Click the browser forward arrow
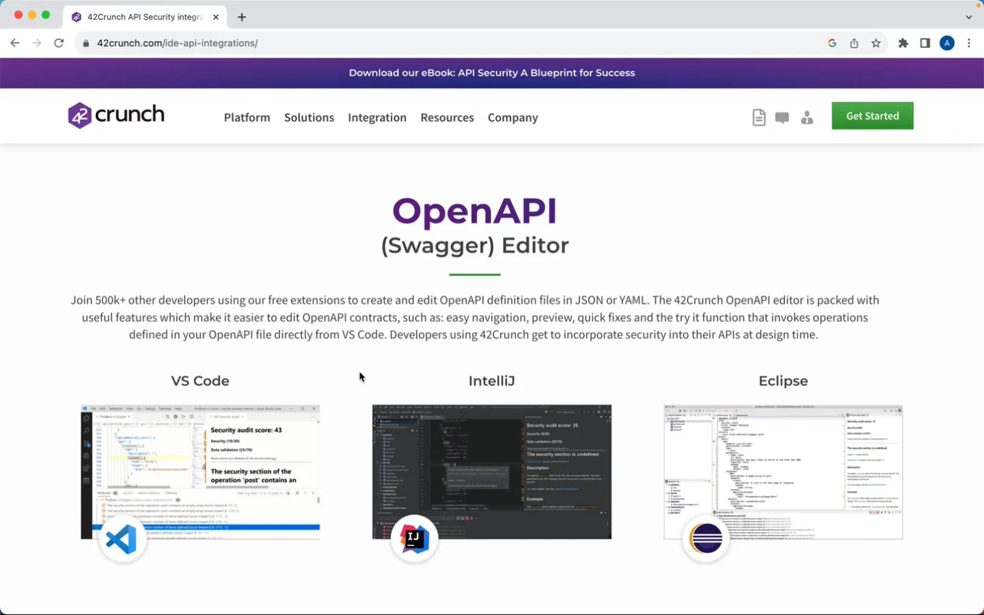Image resolution: width=984 pixels, height=615 pixels. click(x=37, y=43)
